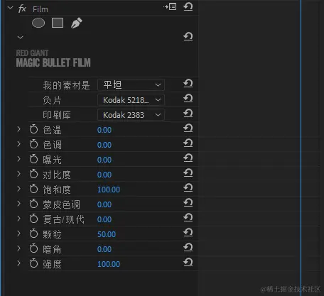324x296 pixels.
Task: Click the 饱和度 value 100.00
Action: (109, 190)
